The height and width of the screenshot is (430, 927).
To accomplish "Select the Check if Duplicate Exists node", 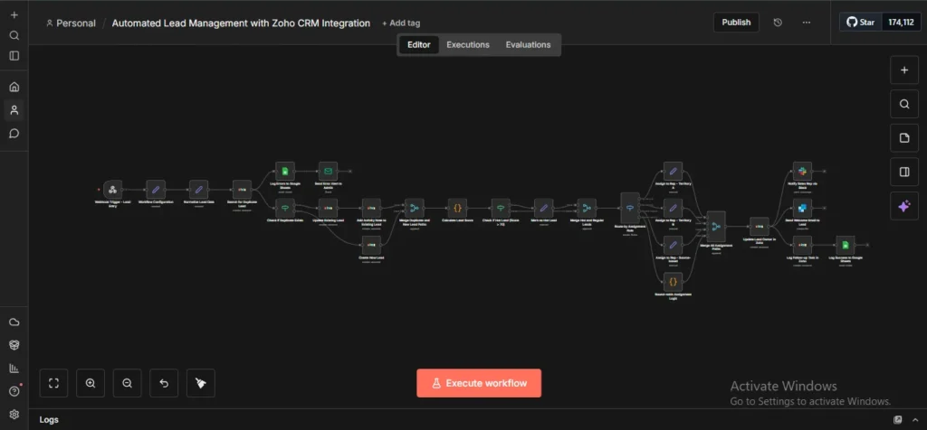I will (285, 208).
